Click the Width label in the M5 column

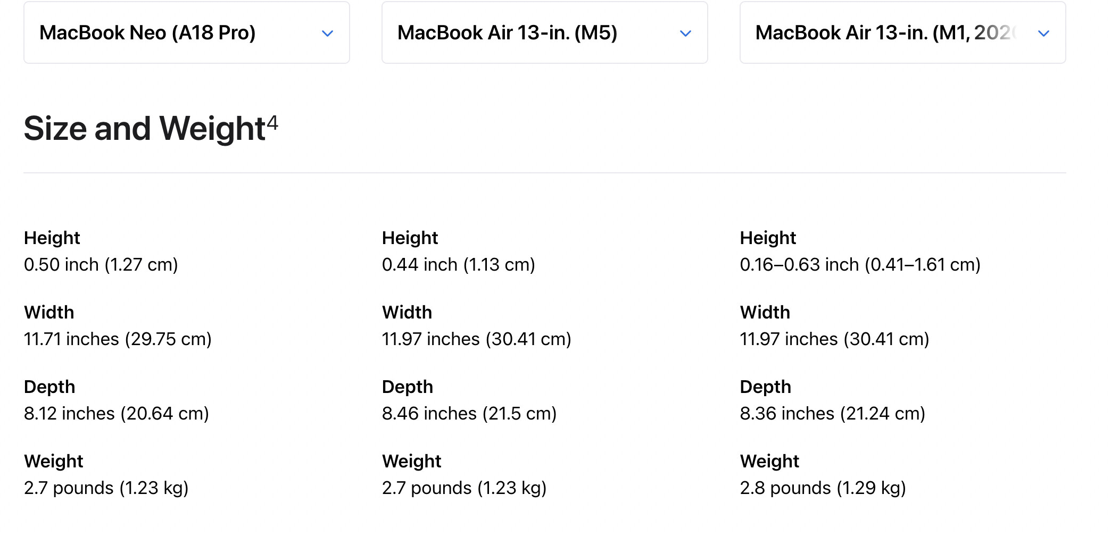point(407,312)
